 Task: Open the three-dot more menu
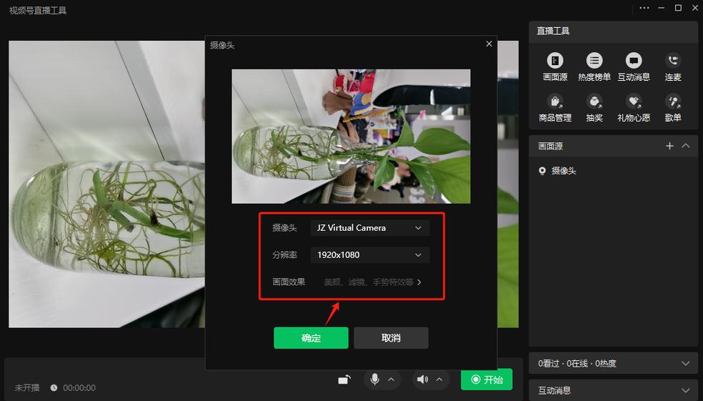(644, 8)
